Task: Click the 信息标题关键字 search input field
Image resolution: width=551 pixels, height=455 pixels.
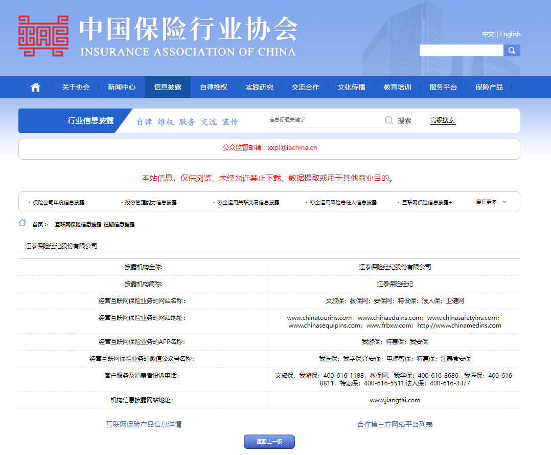Action: 317,120
